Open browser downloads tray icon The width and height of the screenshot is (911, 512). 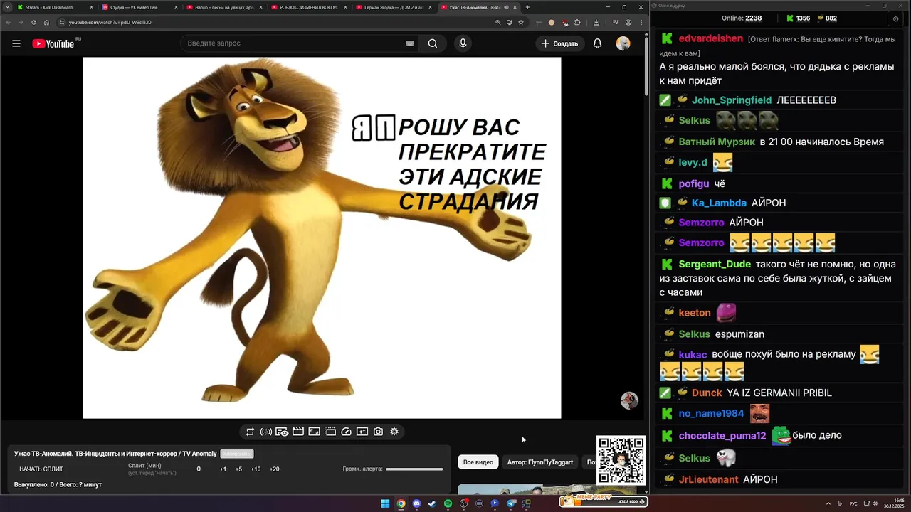596,22
